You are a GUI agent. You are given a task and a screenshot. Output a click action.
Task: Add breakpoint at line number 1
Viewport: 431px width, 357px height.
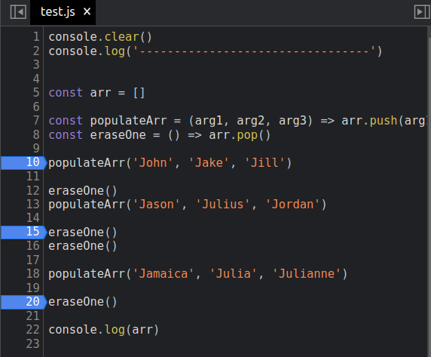point(36,37)
